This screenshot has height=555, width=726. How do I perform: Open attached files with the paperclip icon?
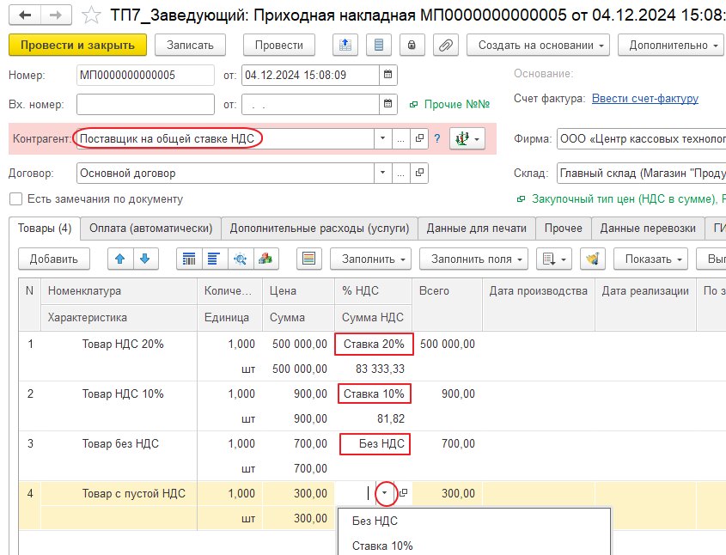445,45
